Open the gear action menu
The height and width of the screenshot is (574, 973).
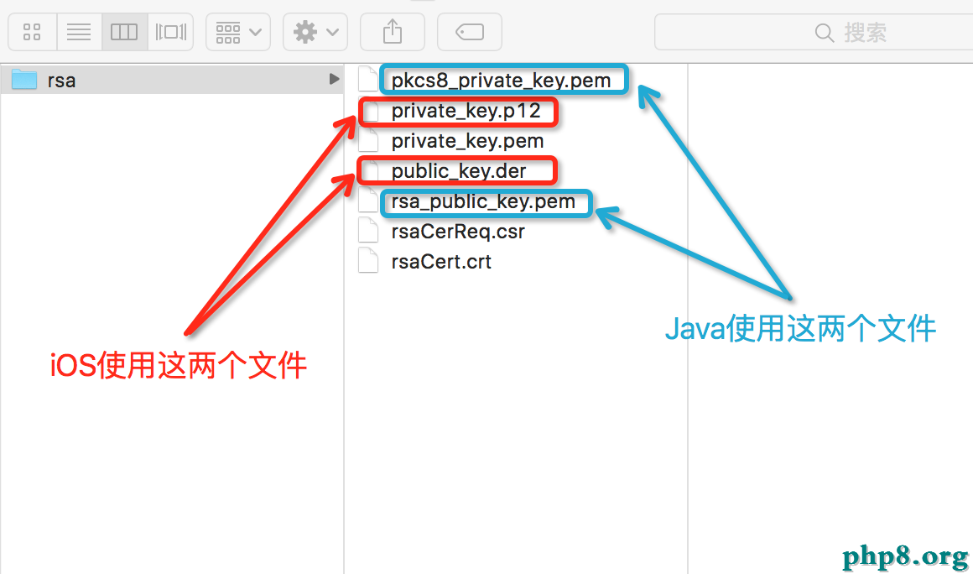coord(315,33)
